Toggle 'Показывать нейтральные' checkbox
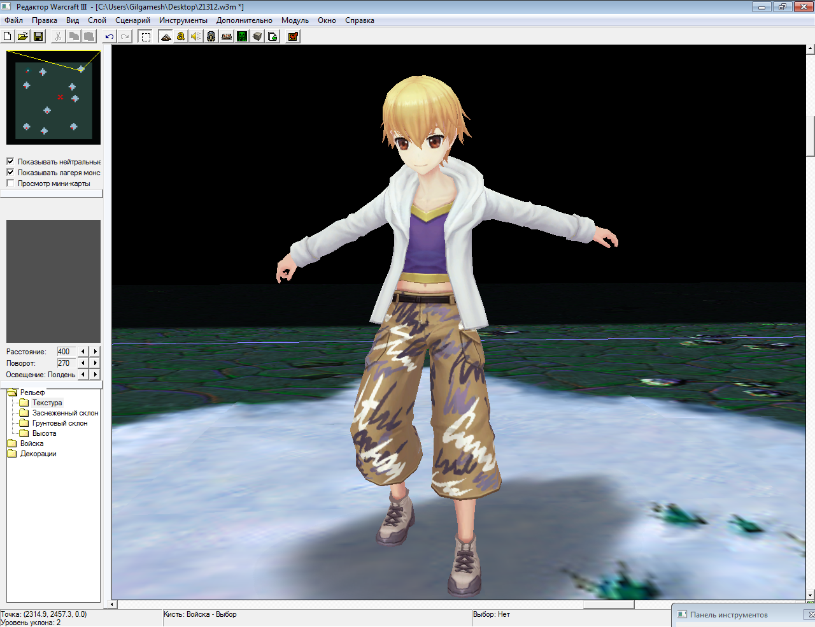This screenshot has width=815, height=627. click(x=10, y=161)
